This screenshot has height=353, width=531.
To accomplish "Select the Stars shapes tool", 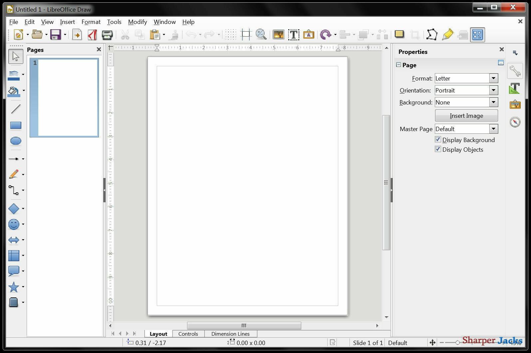I will 14,287.
